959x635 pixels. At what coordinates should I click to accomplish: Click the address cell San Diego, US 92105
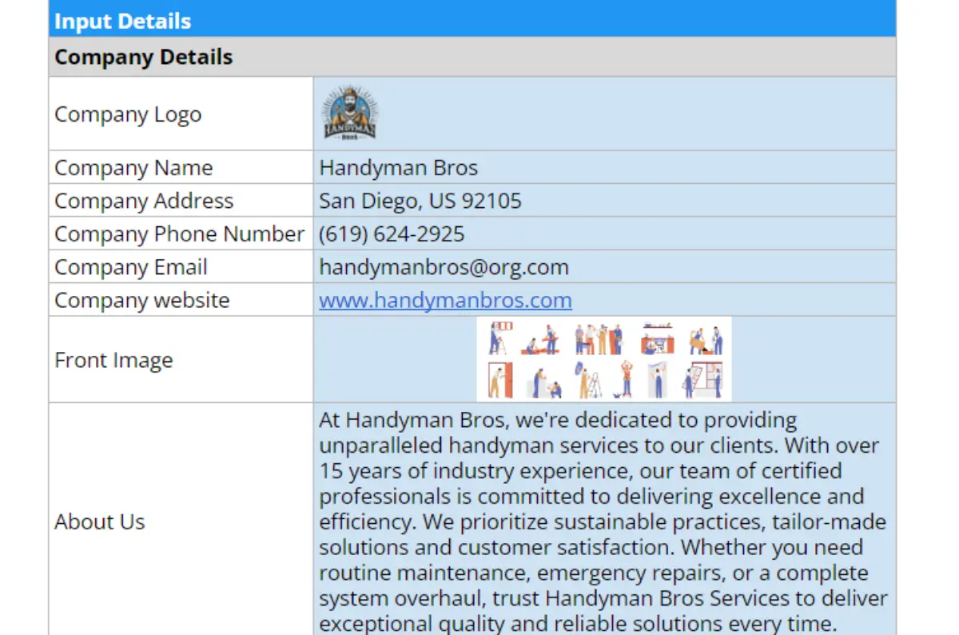[604, 200]
